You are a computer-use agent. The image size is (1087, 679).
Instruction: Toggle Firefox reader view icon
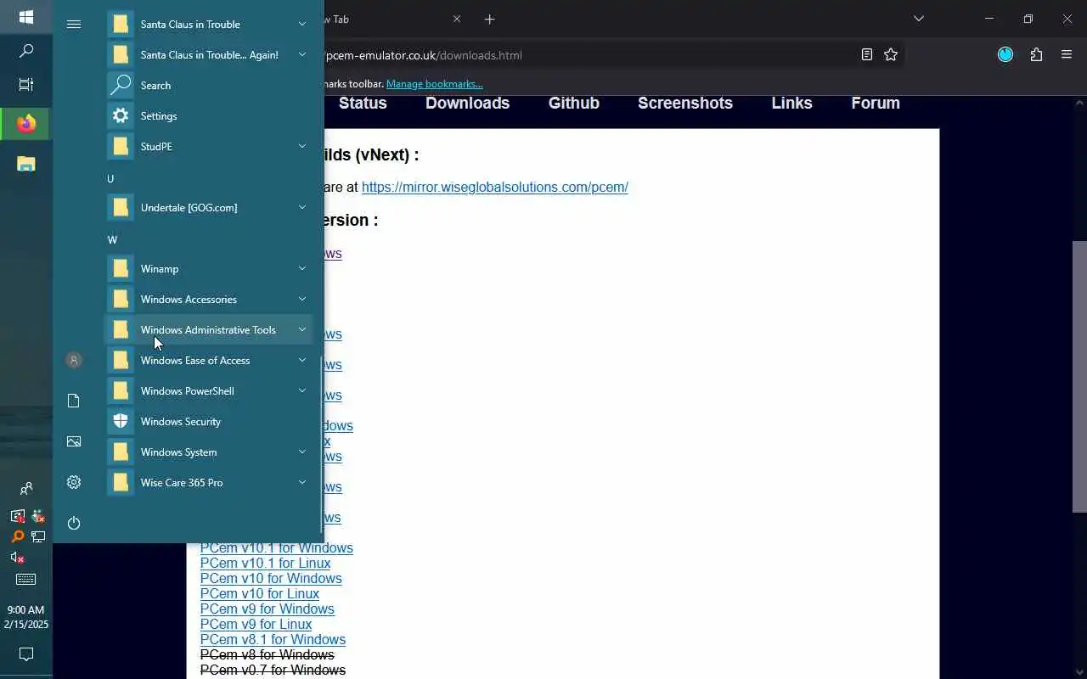click(x=866, y=54)
